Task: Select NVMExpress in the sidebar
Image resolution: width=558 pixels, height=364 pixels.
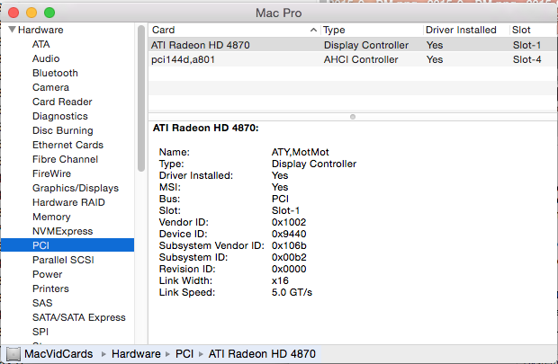Action: [x=63, y=231]
